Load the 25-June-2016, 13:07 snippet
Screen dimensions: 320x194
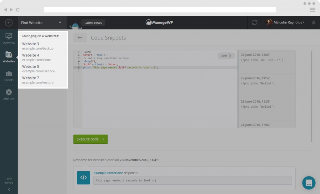(267, 62)
